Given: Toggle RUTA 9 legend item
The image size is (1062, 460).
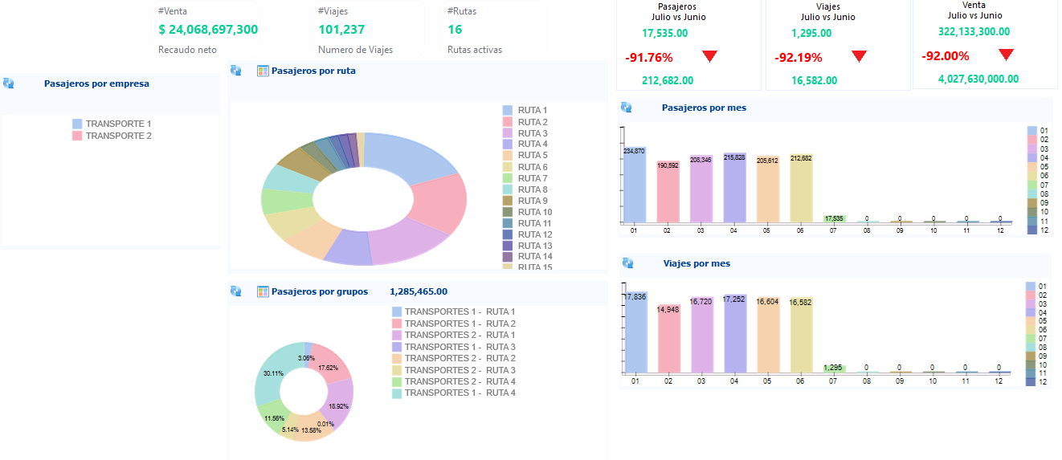Looking at the screenshot, I should (525, 201).
